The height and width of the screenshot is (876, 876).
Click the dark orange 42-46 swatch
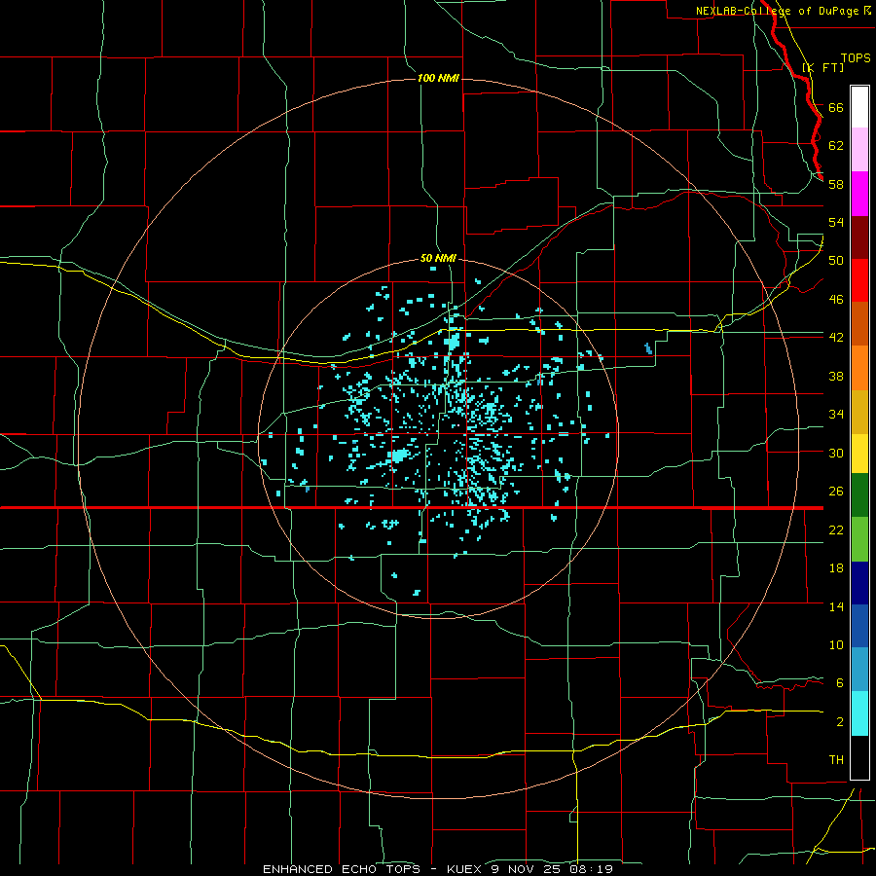(x=859, y=323)
